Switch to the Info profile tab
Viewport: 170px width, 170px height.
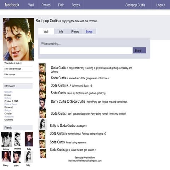[x=61, y=32]
